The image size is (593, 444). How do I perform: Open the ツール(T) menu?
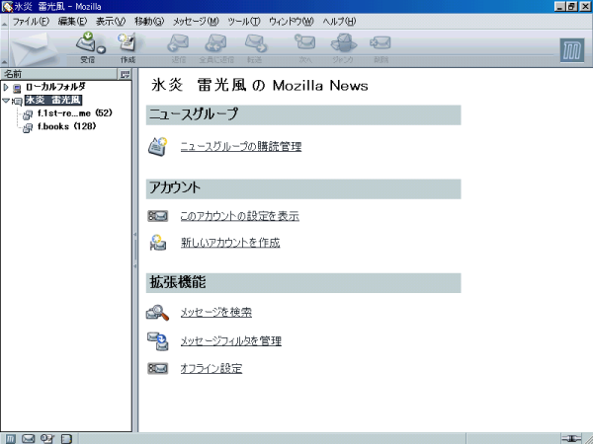(x=244, y=22)
